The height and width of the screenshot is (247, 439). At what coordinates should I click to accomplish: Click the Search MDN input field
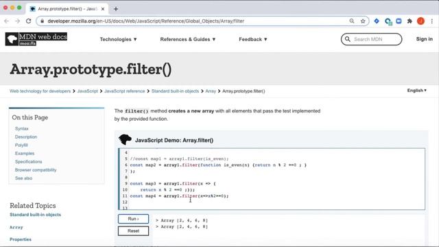point(371,39)
